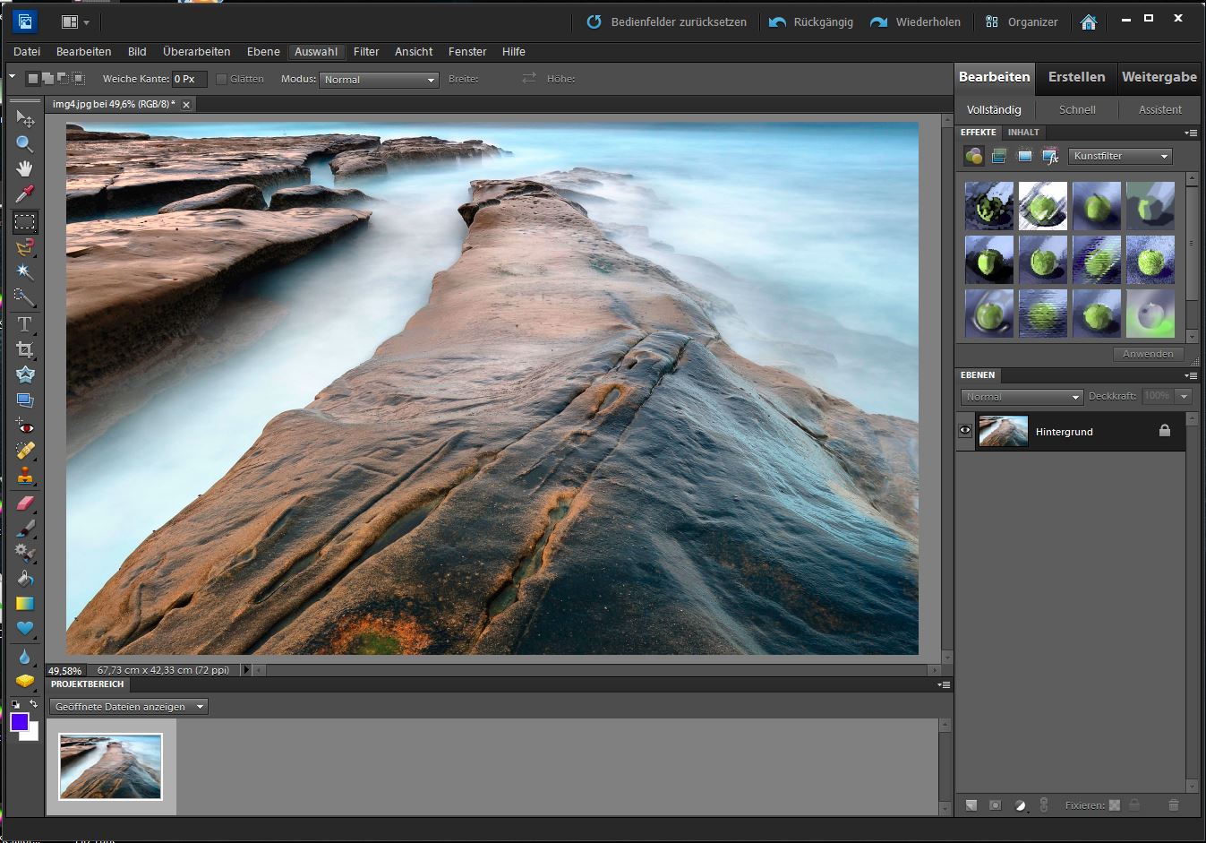
Task: Click Bedienfelder zurücksetzen button
Action: pyautogui.click(x=668, y=22)
